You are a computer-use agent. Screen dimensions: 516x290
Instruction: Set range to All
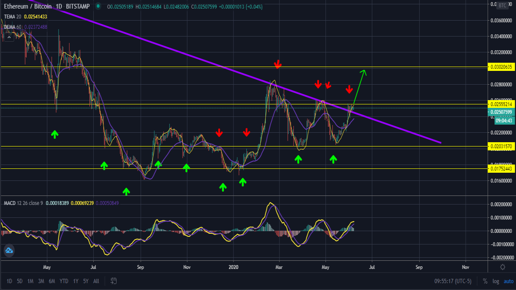click(x=96, y=281)
